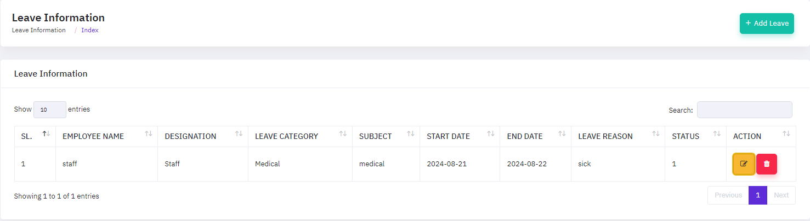This screenshot has height=221, width=810.
Task: Sort table by Leave Reason
Action: click(656, 135)
